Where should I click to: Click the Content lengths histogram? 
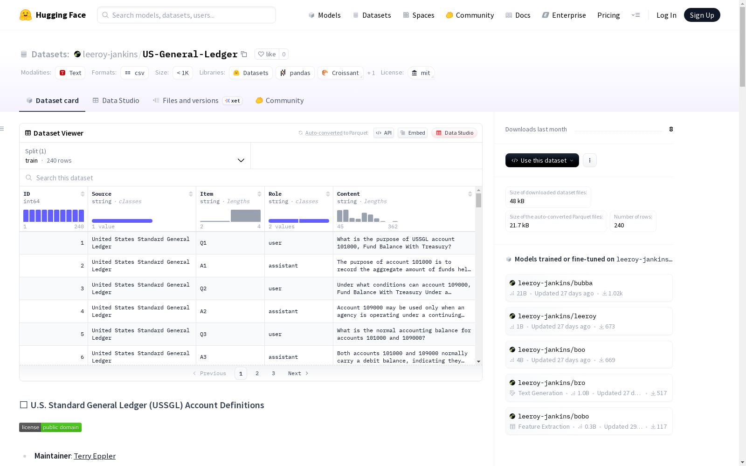[x=367, y=216]
